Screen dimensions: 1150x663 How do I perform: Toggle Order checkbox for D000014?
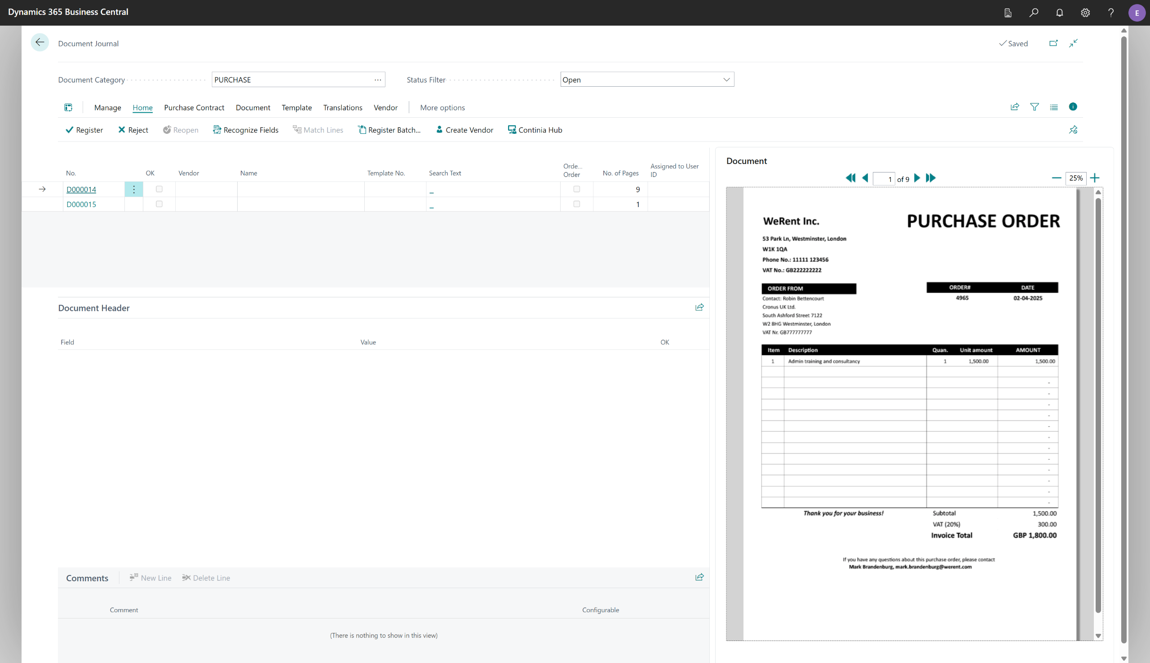click(577, 189)
